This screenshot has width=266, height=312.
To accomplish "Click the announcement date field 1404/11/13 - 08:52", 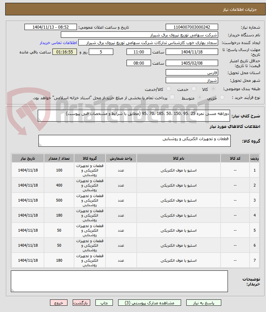I will pos(51,27).
